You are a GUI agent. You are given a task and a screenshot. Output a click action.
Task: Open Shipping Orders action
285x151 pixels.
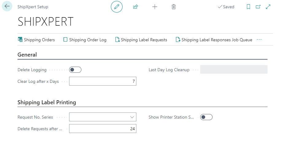[x=37, y=40]
